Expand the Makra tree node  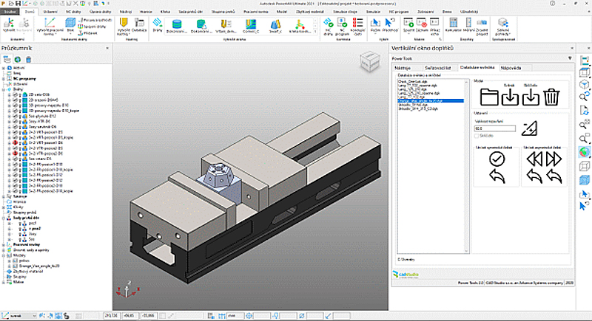coord(4,282)
